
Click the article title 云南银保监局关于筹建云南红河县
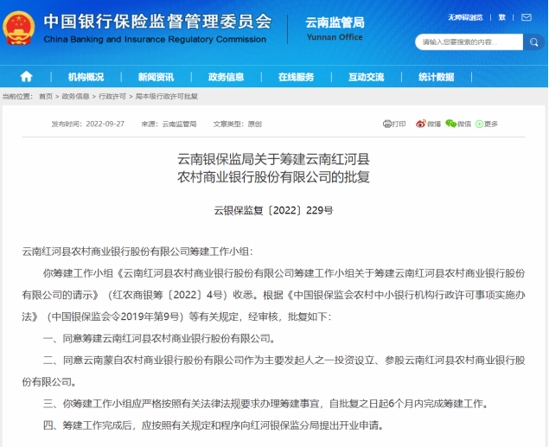tap(273, 159)
